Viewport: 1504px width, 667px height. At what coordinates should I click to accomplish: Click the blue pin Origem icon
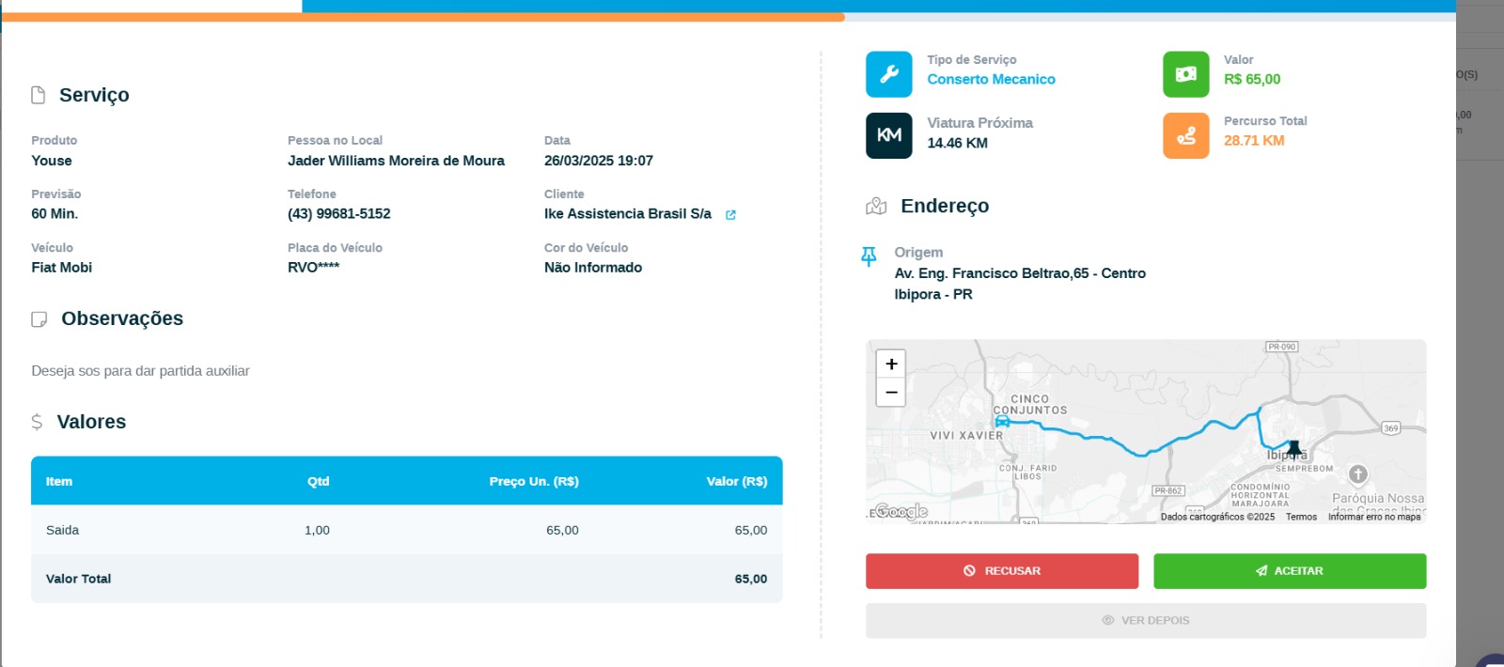click(x=869, y=256)
